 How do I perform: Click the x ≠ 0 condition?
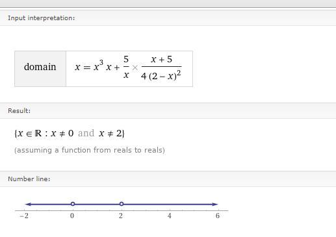click(62, 133)
